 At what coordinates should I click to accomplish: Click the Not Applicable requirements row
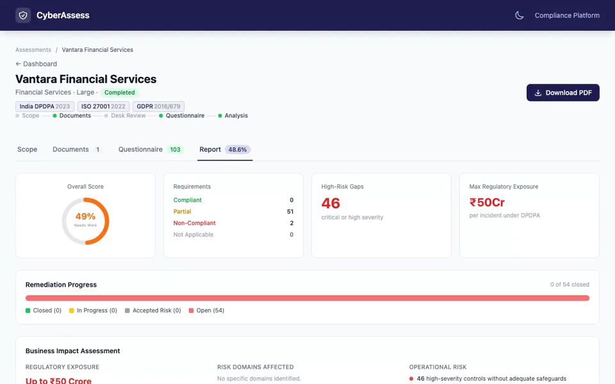tap(233, 235)
